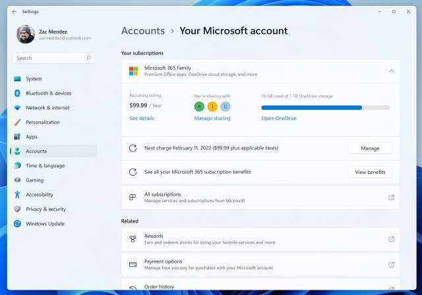Select System in the navigation menu
The image size is (422, 295).
click(x=34, y=79)
